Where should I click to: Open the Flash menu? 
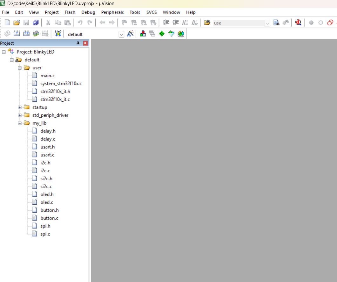coord(70,12)
